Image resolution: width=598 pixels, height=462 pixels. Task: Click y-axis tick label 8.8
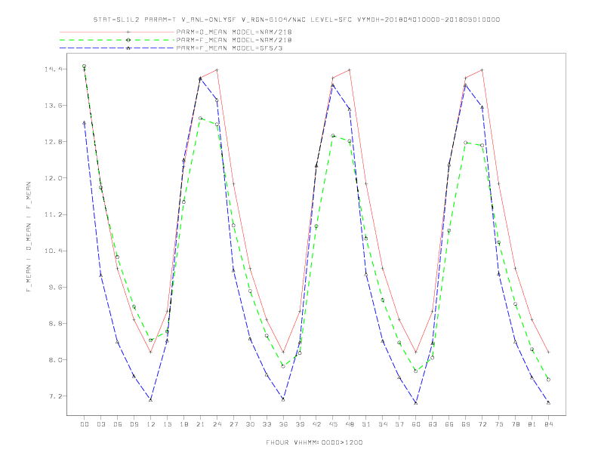point(55,324)
